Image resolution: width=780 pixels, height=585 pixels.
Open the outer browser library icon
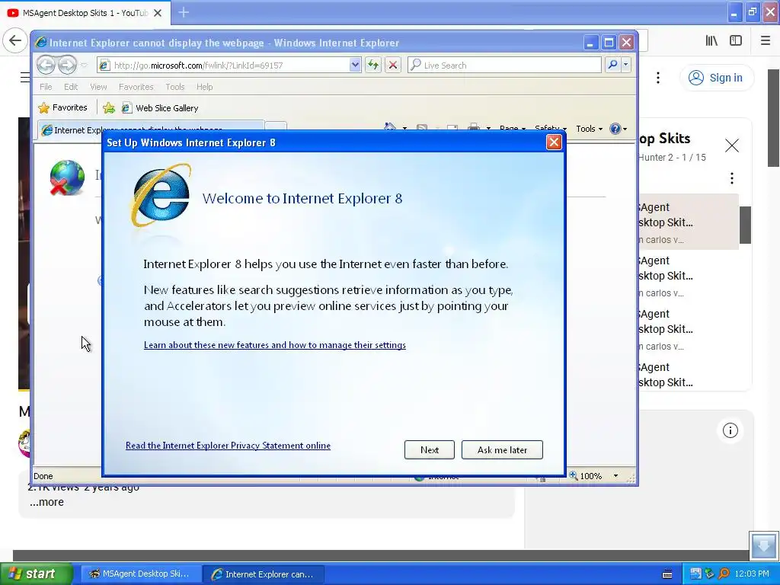711,41
